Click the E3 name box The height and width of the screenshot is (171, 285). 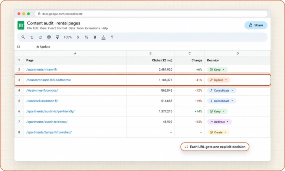(18, 47)
